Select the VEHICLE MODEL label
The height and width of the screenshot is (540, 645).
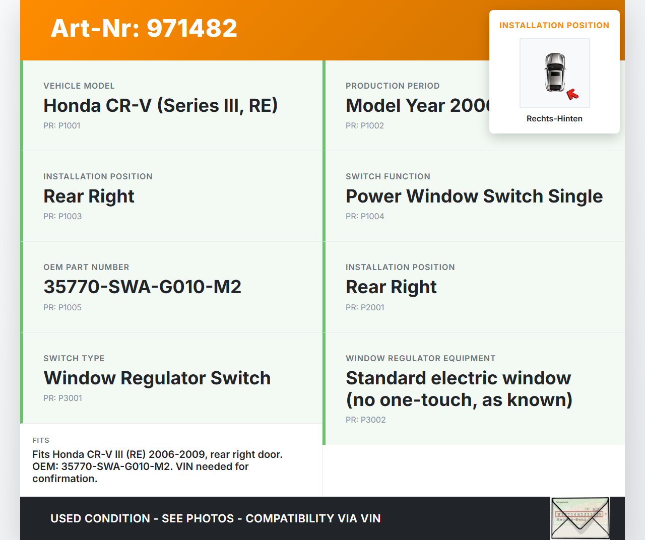click(79, 86)
